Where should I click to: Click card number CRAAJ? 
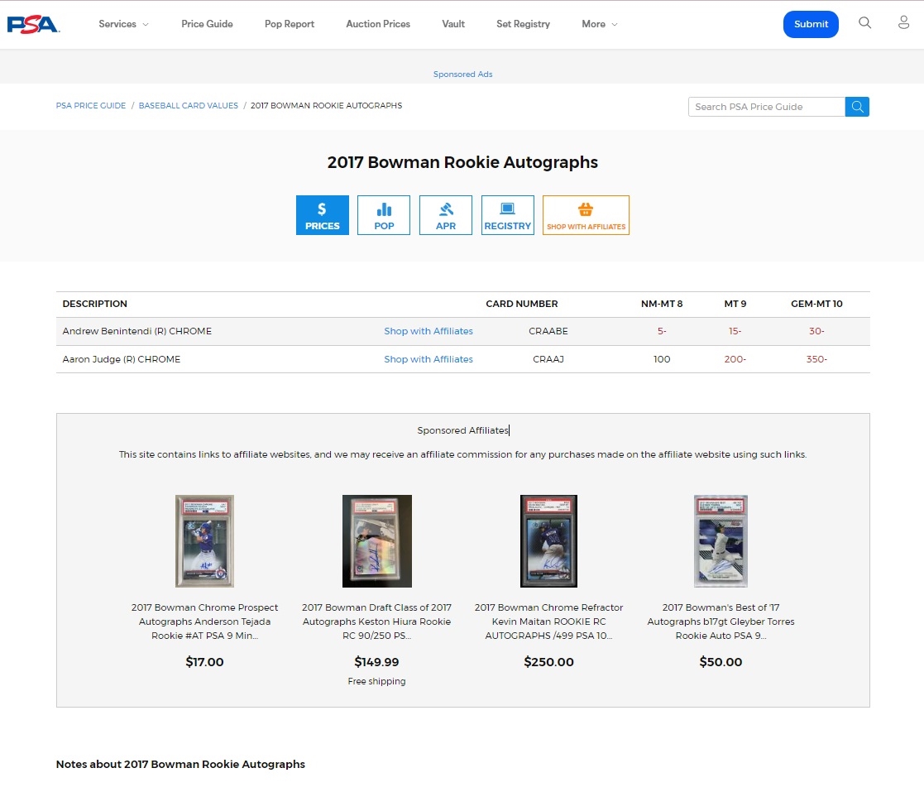[x=548, y=359]
